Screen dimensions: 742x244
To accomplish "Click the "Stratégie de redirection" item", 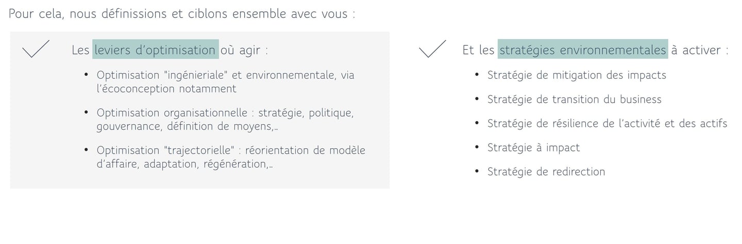I will (x=546, y=172).
